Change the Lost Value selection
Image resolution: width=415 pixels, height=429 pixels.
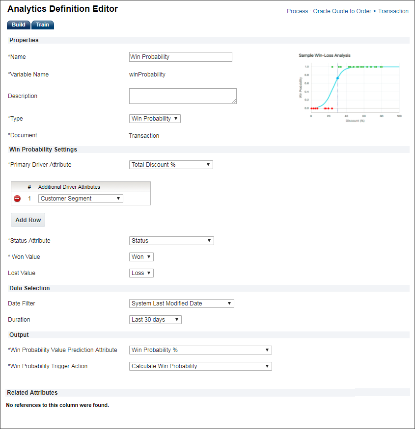pos(141,273)
